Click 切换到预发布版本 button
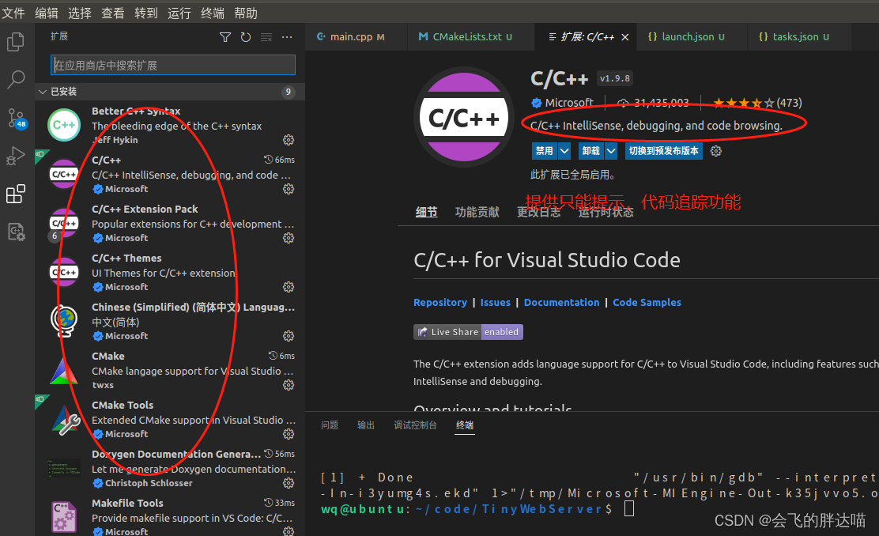The image size is (879, 536). (x=664, y=151)
